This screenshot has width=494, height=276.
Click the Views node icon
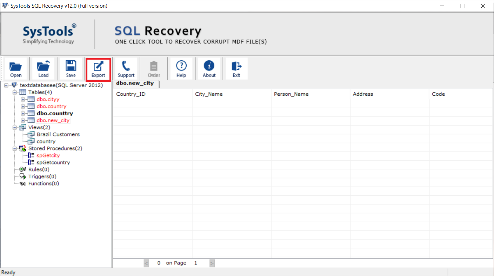tap(23, 127)
